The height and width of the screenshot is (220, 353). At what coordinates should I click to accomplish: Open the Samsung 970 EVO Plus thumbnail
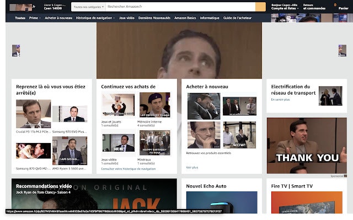[70, 114]
